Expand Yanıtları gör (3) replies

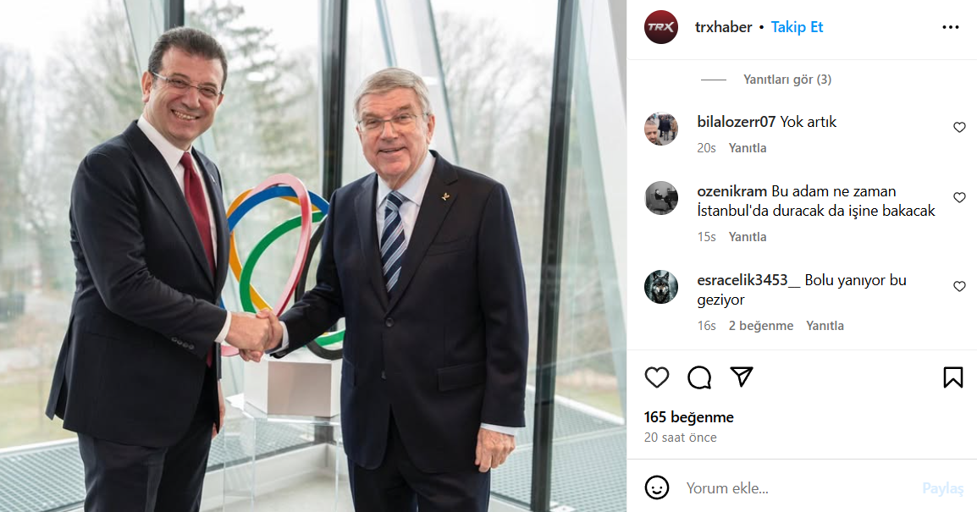787,80
